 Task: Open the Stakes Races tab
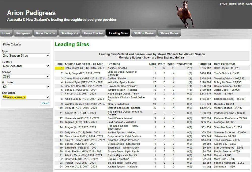pyautogui.click(x=169, y=33)
